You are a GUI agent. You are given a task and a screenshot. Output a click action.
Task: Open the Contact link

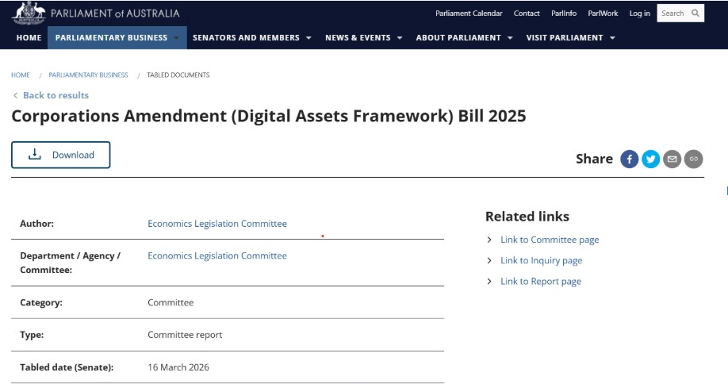(527, 13)
